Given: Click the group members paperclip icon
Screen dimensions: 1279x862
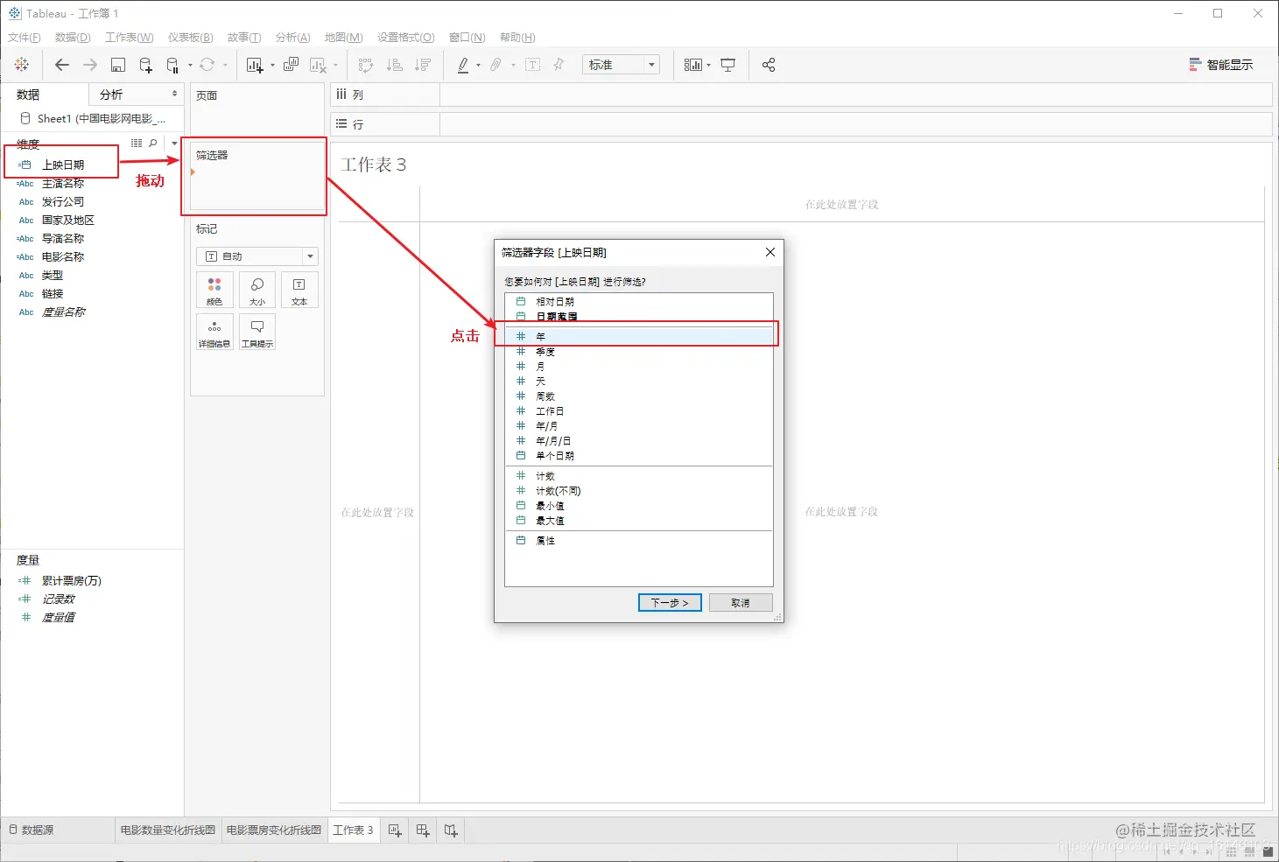Looking at the screenshot, I should 495,65.
